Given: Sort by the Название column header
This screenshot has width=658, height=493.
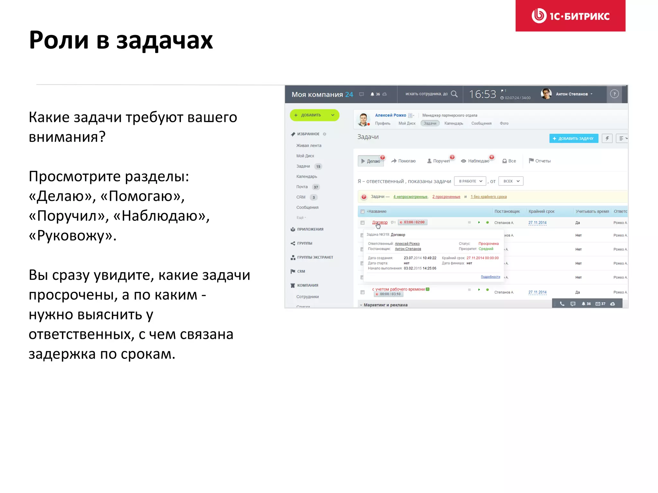Looking at the screenshot, I should 377,212.
